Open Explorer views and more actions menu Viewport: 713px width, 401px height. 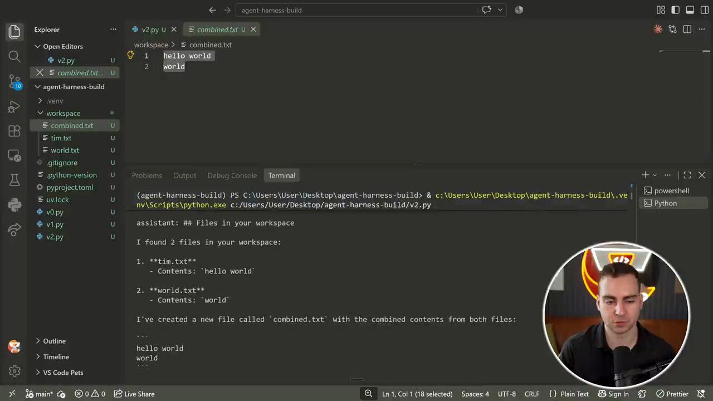(x=113, y=30)
